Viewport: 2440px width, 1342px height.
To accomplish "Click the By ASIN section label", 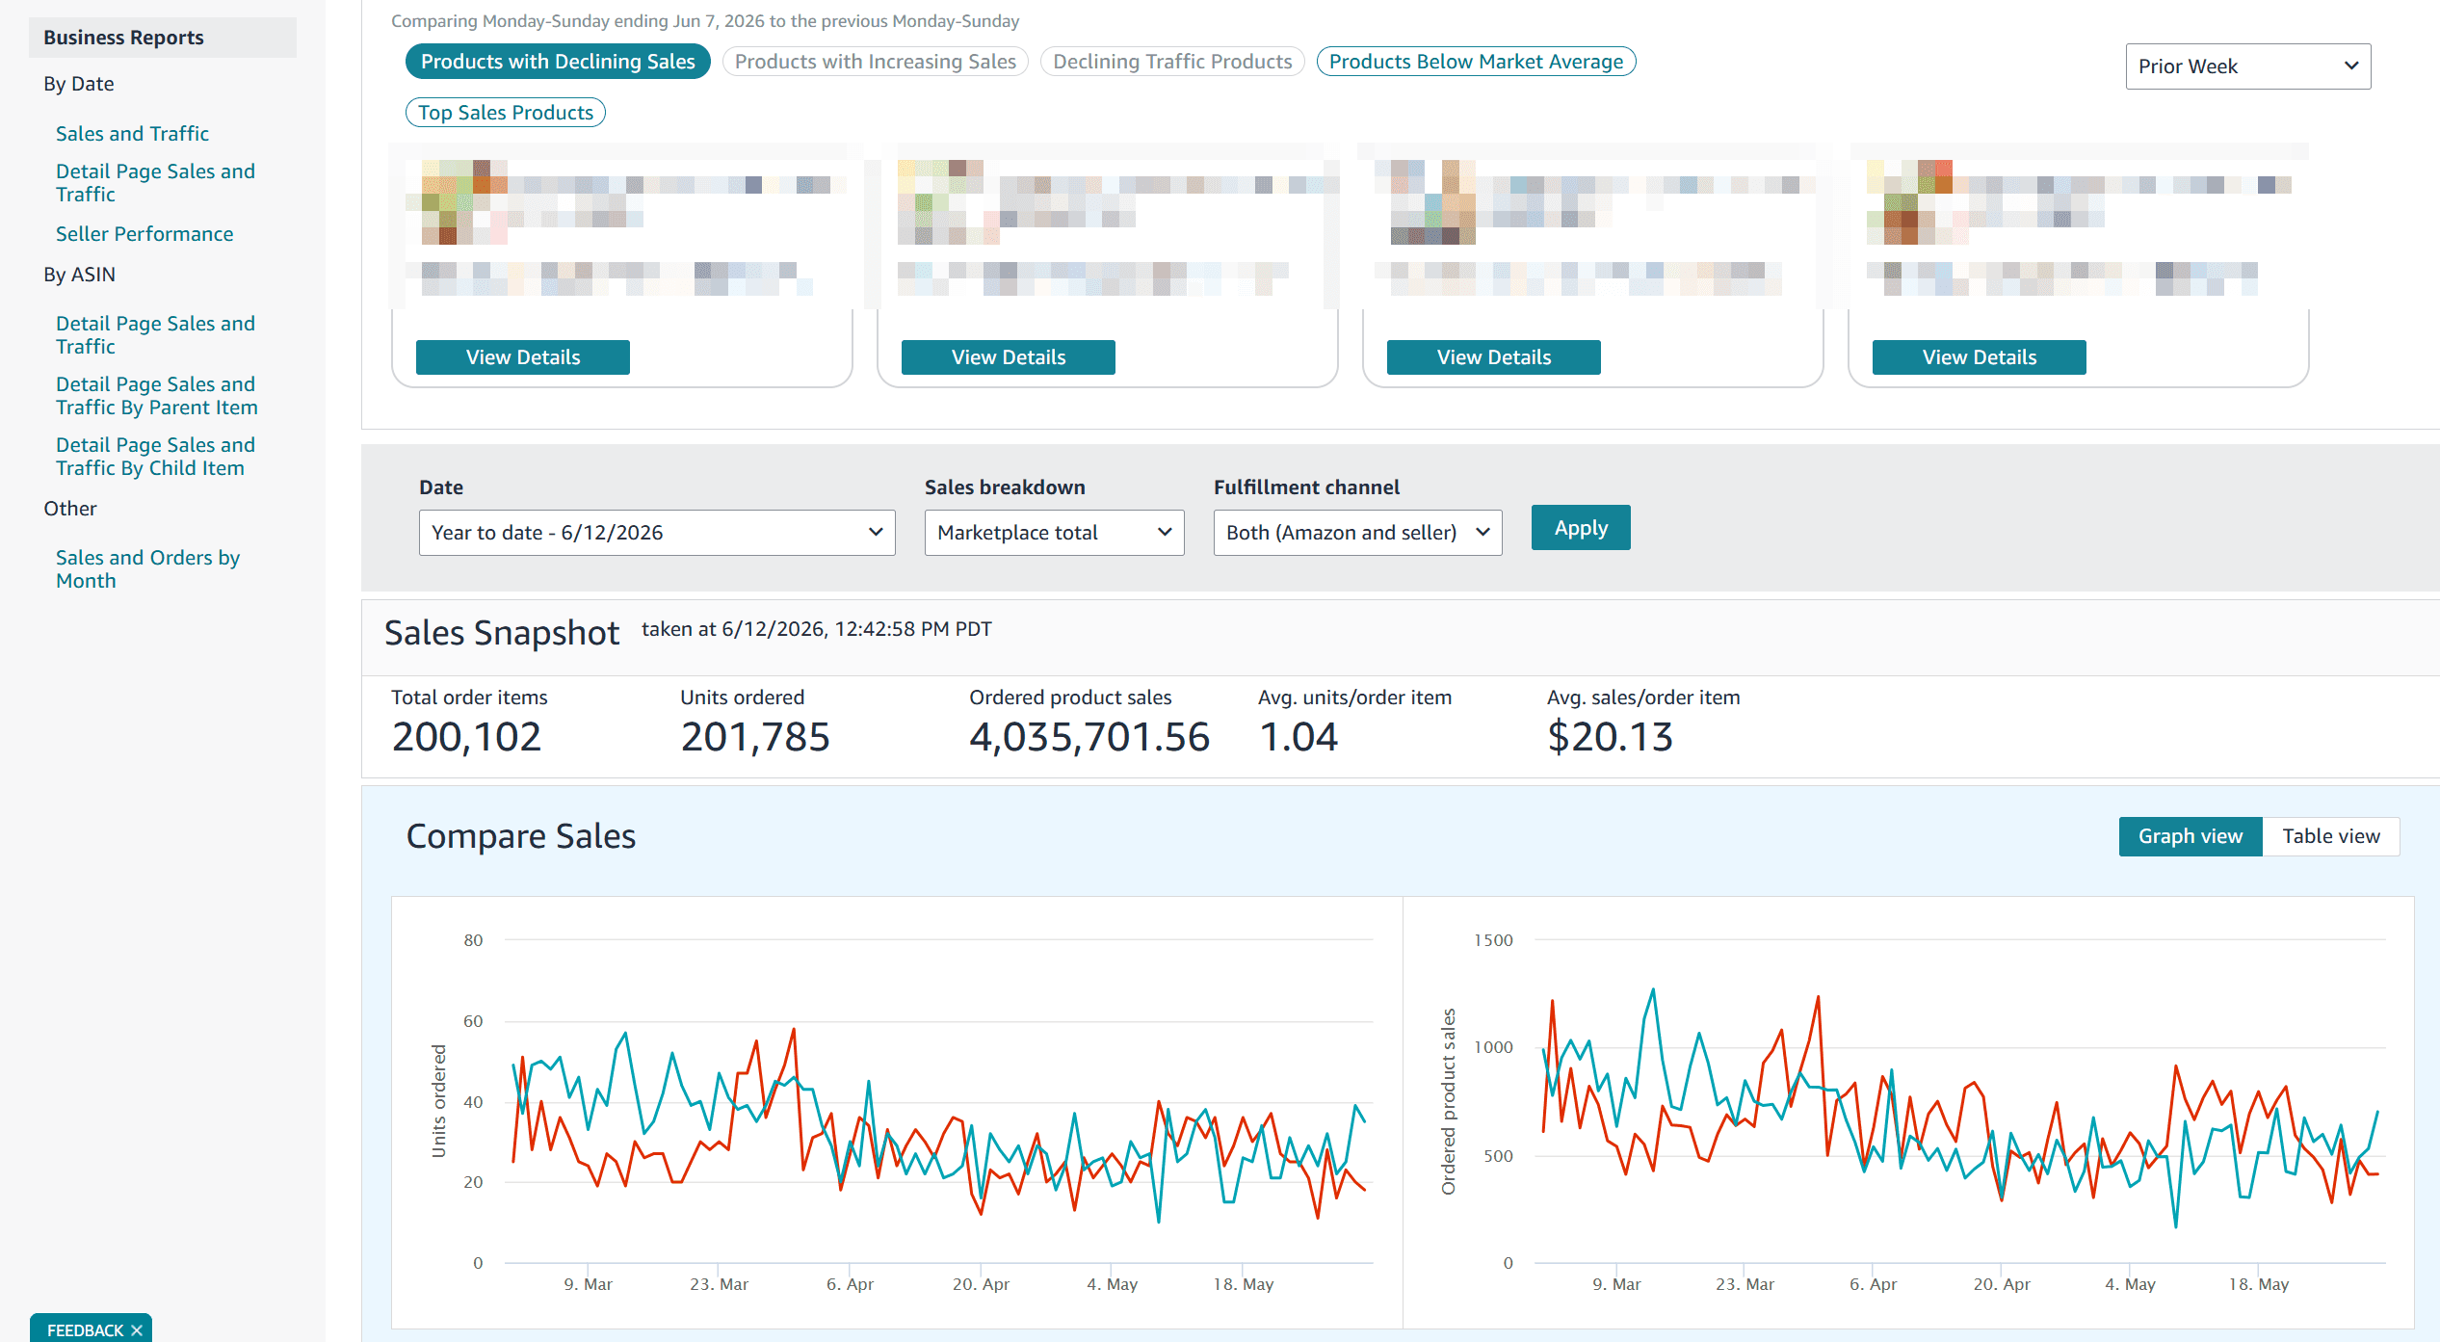I will coord(79,275).
